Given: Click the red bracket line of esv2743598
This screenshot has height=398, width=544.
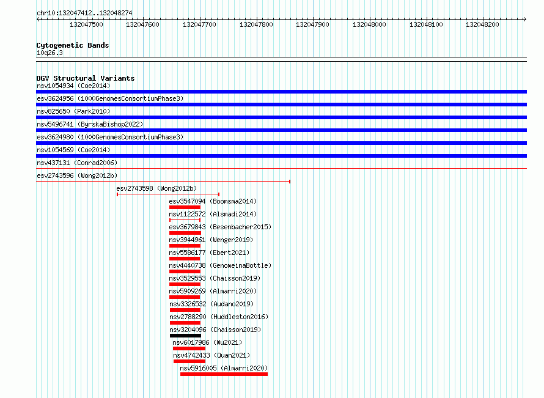Looking at the screenshot, I should 168,194.
